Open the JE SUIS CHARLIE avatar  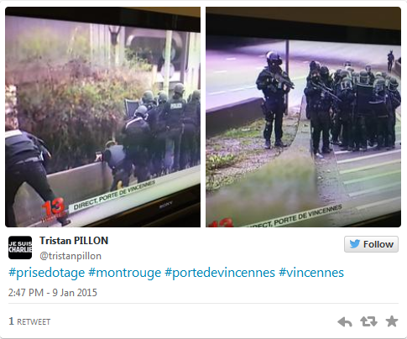coord(20,248)
